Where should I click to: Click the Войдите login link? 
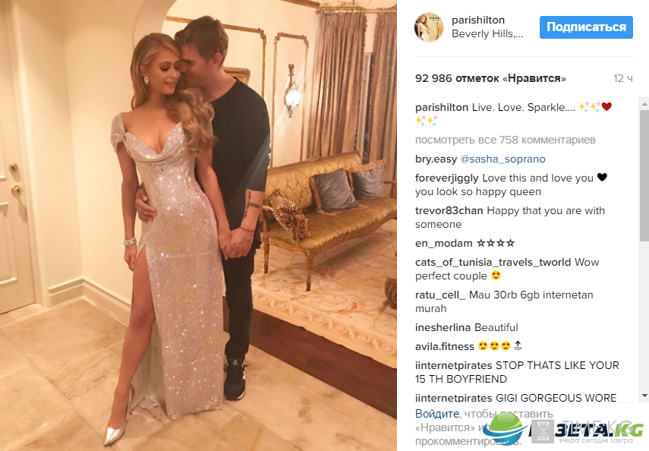click(x=437, y=414)
